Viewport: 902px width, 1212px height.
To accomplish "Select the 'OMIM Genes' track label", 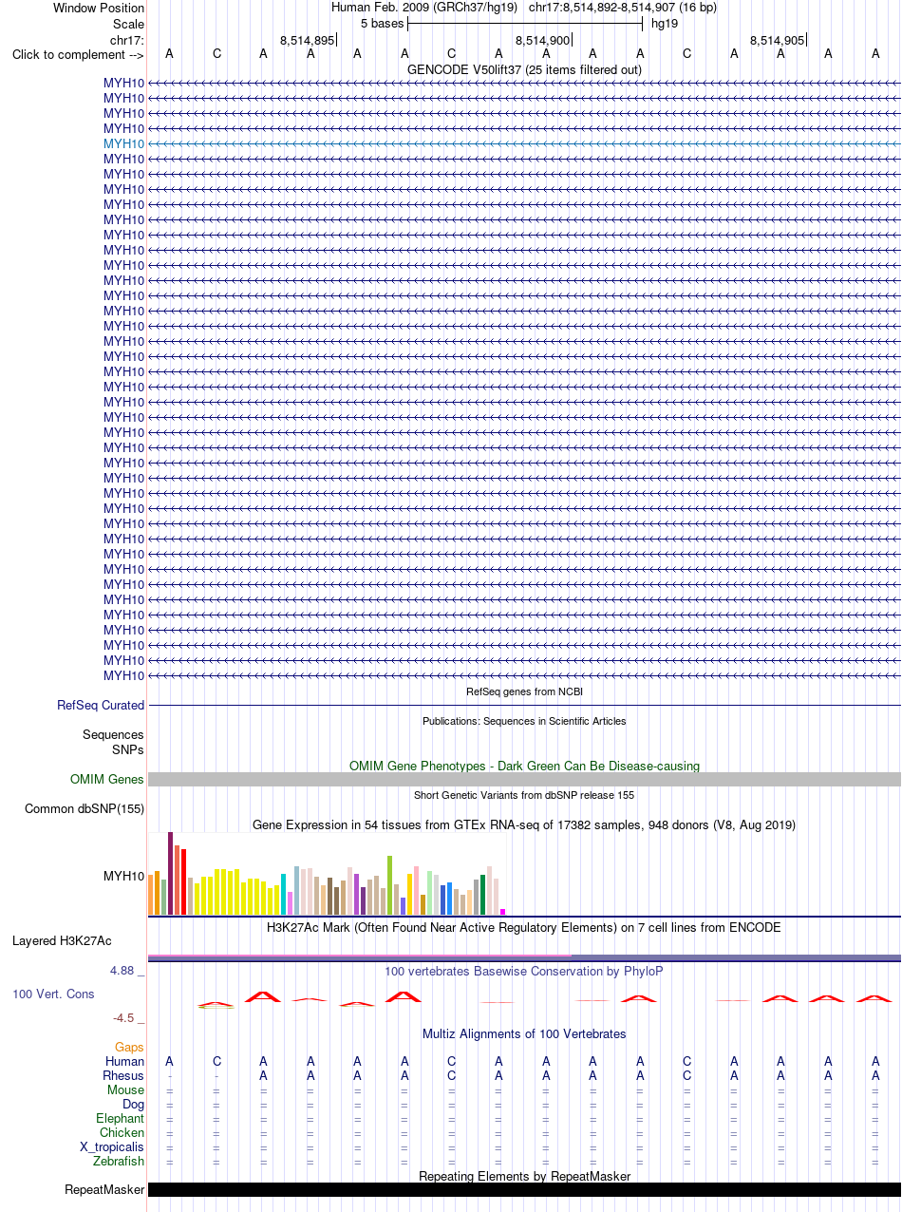I will (107, 780).
